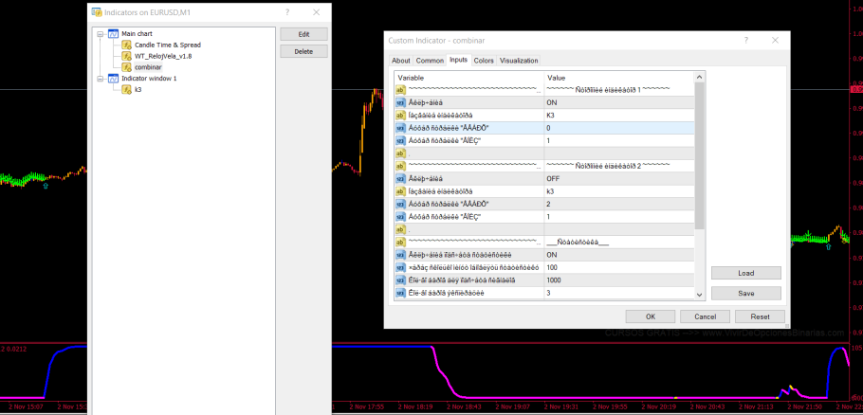The height and width of the screenshot is (415, 863).
Task: Click the Indicator window 1 chart icon
Action: coord(113,79)
